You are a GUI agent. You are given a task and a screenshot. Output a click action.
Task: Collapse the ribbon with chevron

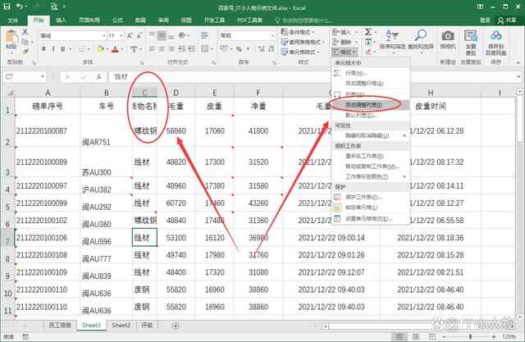coord(518,62)
